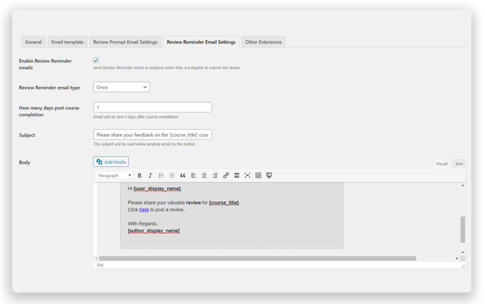Click the scroll right arrow in editor
The image size is (485, 304).
[457, 258]
